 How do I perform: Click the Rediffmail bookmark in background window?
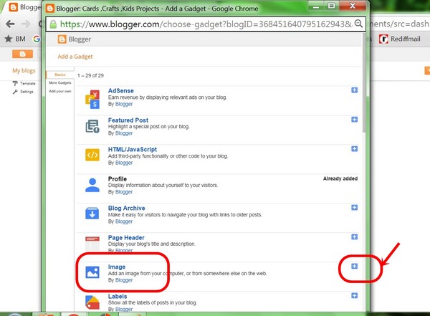point(400,39)
